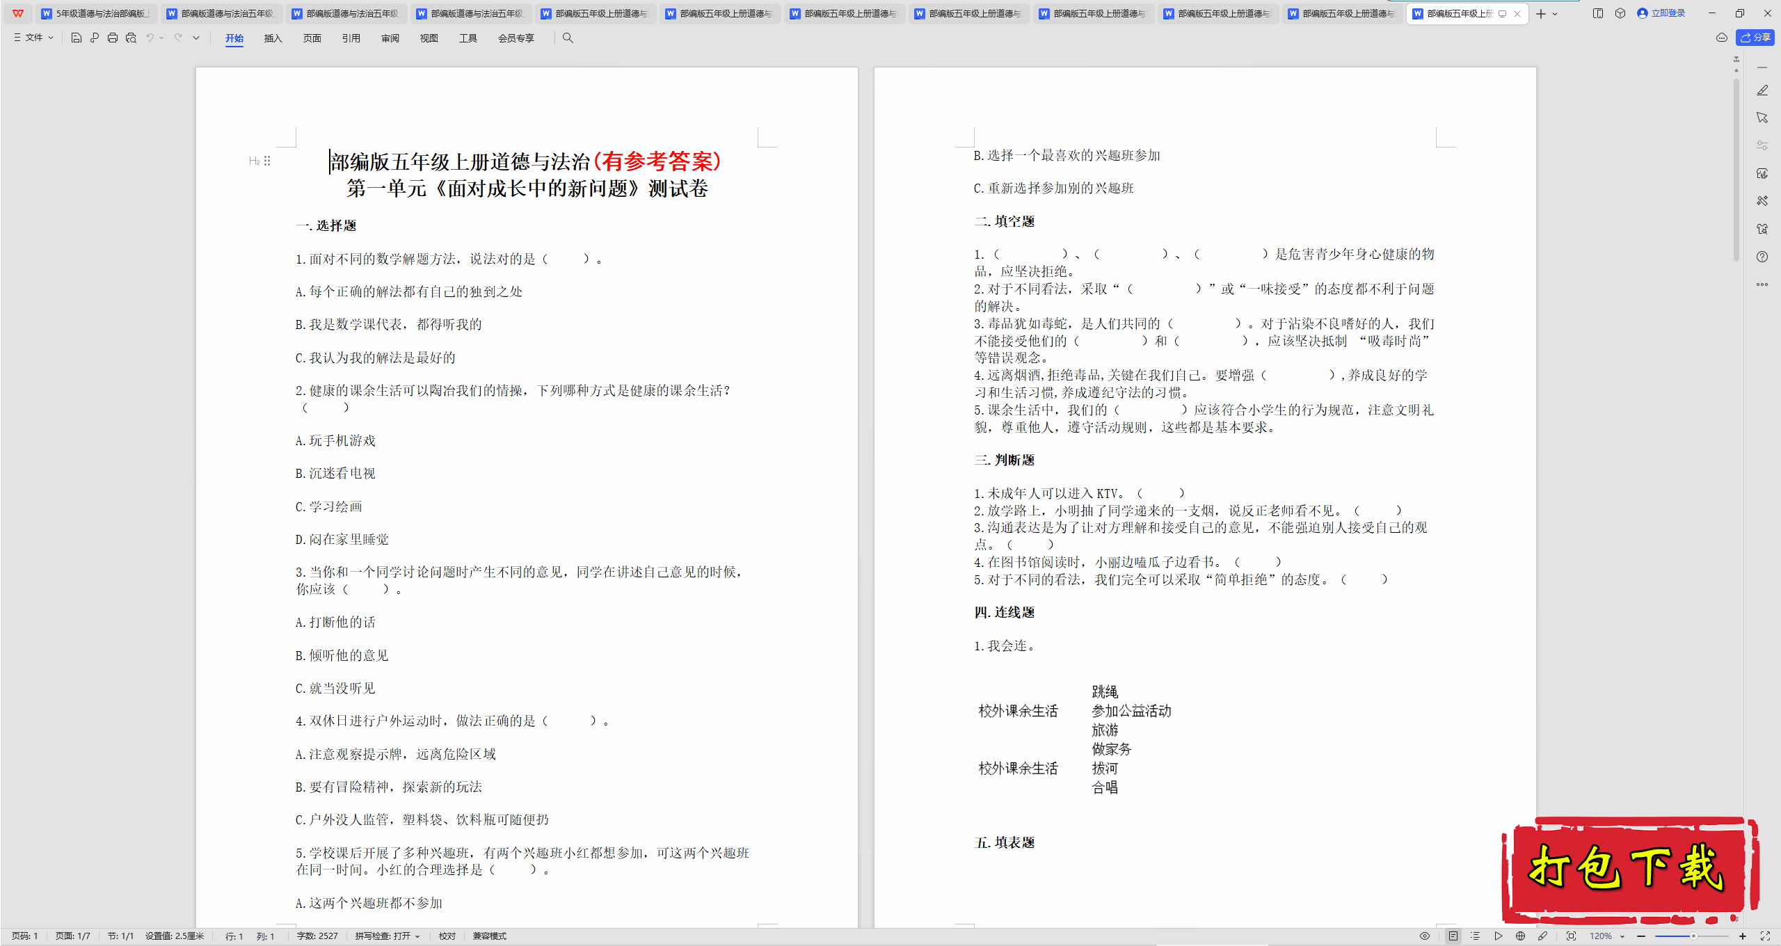Viewport: 1781px width, 946px height.
Task: Open the 插入 ribbon tab
Action: click(x=273, y=38)
